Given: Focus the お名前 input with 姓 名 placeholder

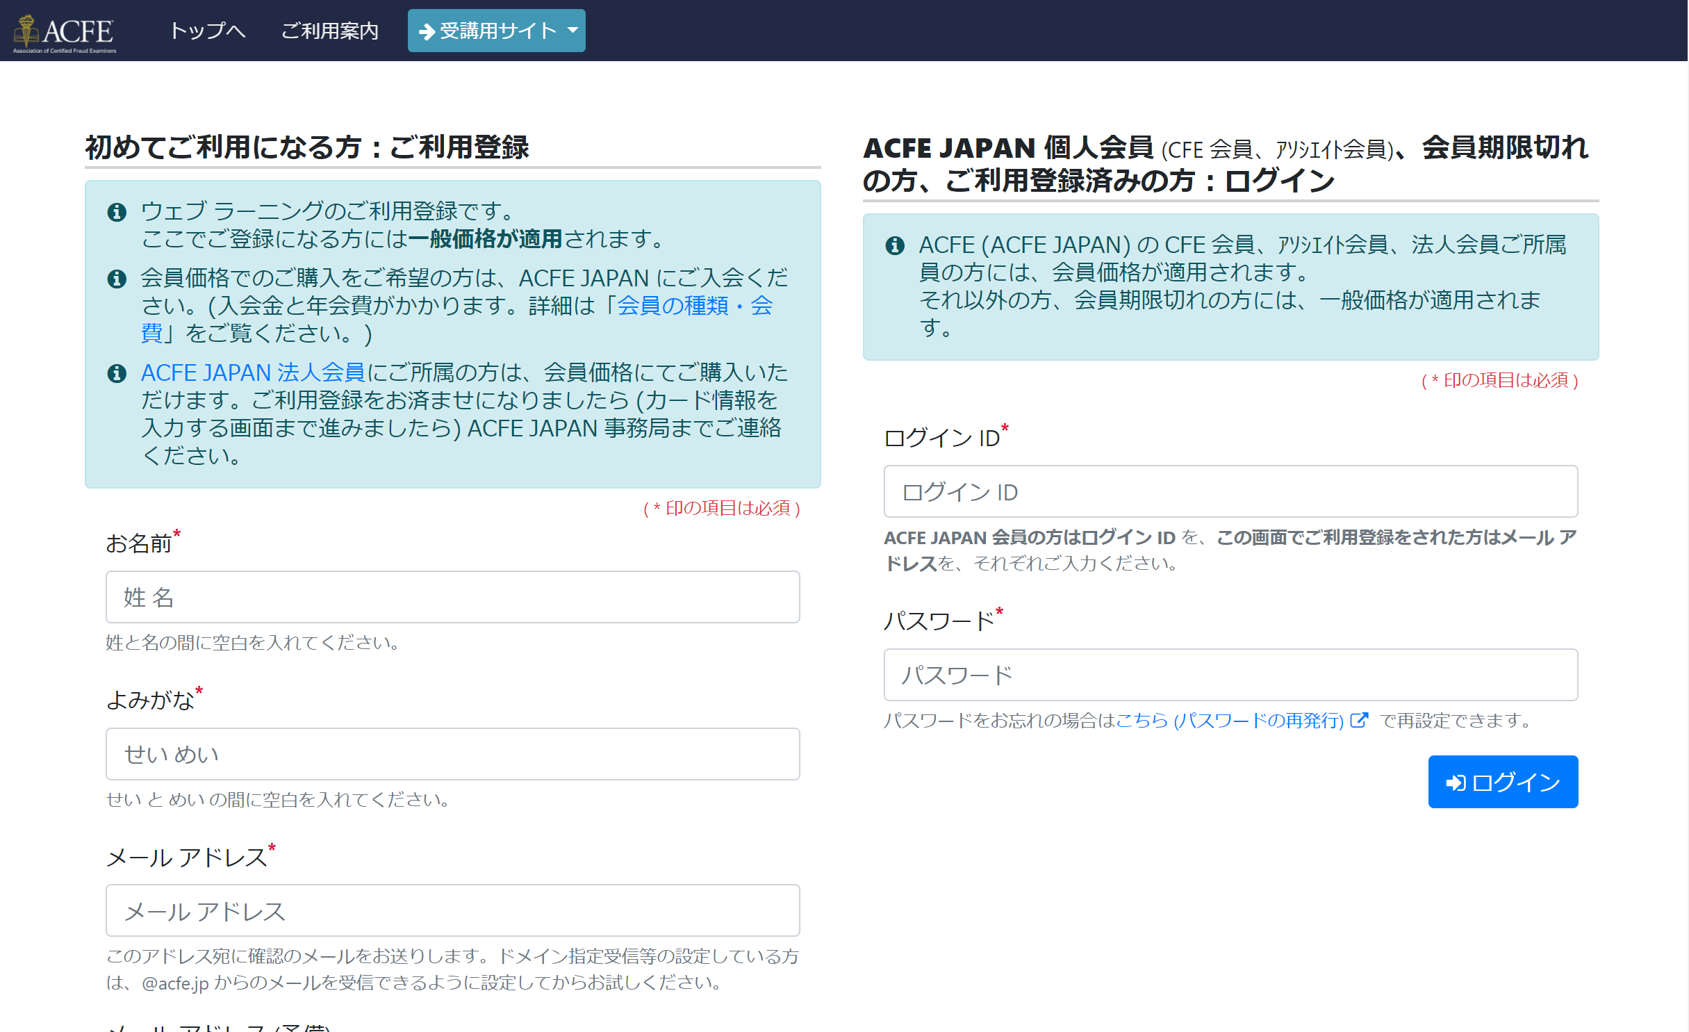Looking at the screenshot, I should (452, 597).
